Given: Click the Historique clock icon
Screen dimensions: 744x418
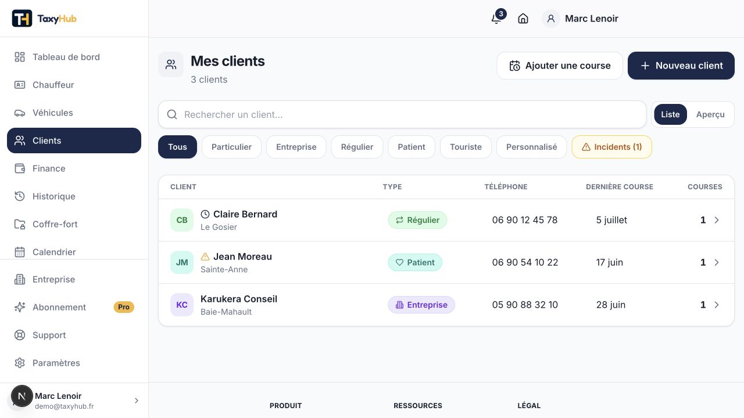Looking at the screenshot, I should click(20, 196).
